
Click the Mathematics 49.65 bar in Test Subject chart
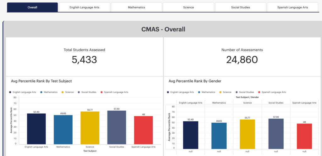tap(63, 130)
